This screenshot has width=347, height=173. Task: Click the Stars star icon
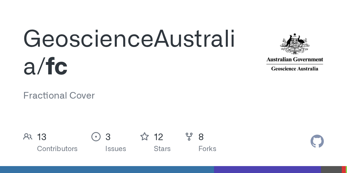[144, 137]
